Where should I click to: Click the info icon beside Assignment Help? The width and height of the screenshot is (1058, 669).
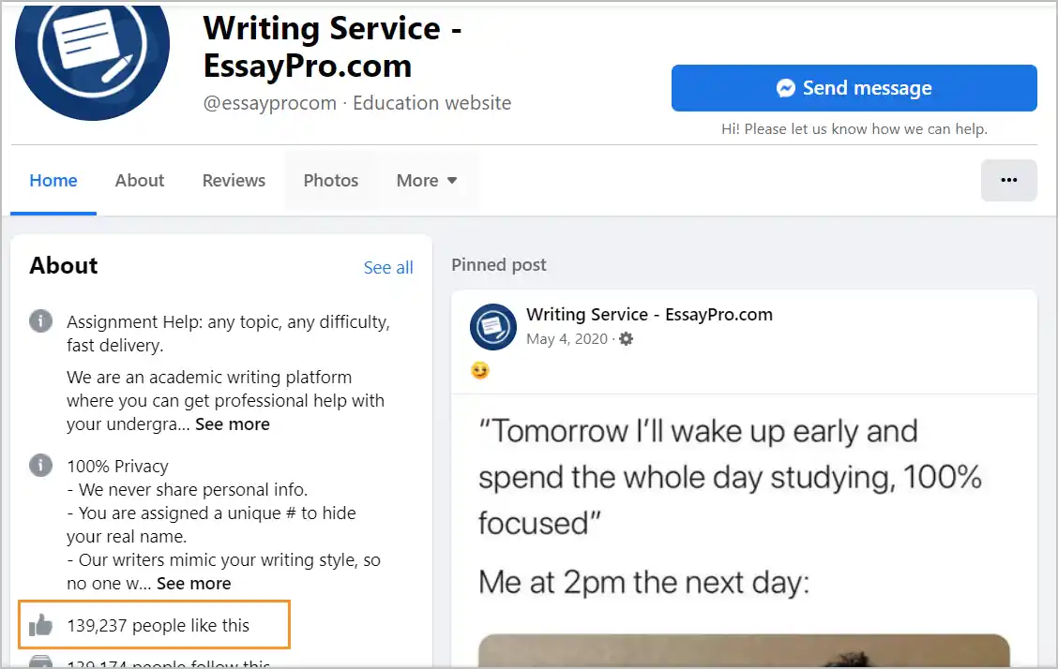[x=40, y=320]
